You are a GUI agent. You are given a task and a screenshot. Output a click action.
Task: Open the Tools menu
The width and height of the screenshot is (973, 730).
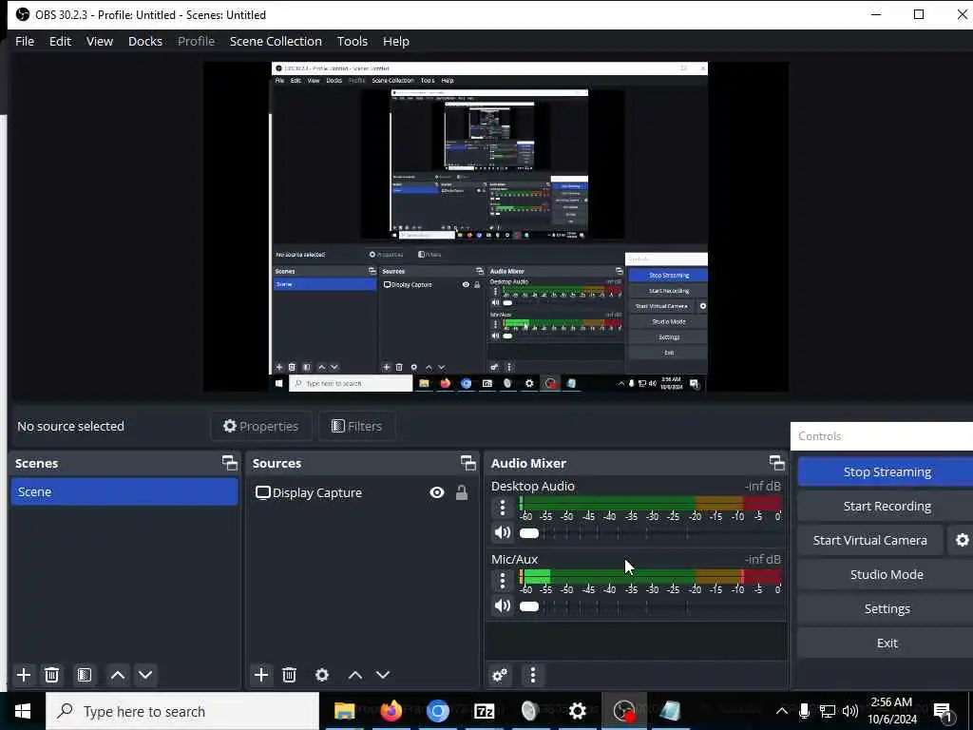tap(352, 41)
